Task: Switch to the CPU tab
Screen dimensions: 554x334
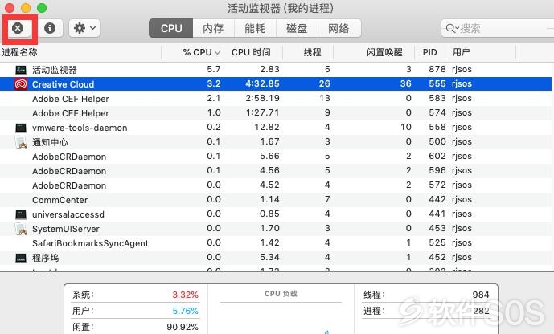Action: [171, 28]
